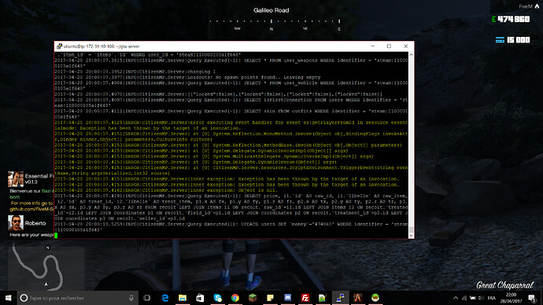Click the FiveM label on screen

click(526, 6)
